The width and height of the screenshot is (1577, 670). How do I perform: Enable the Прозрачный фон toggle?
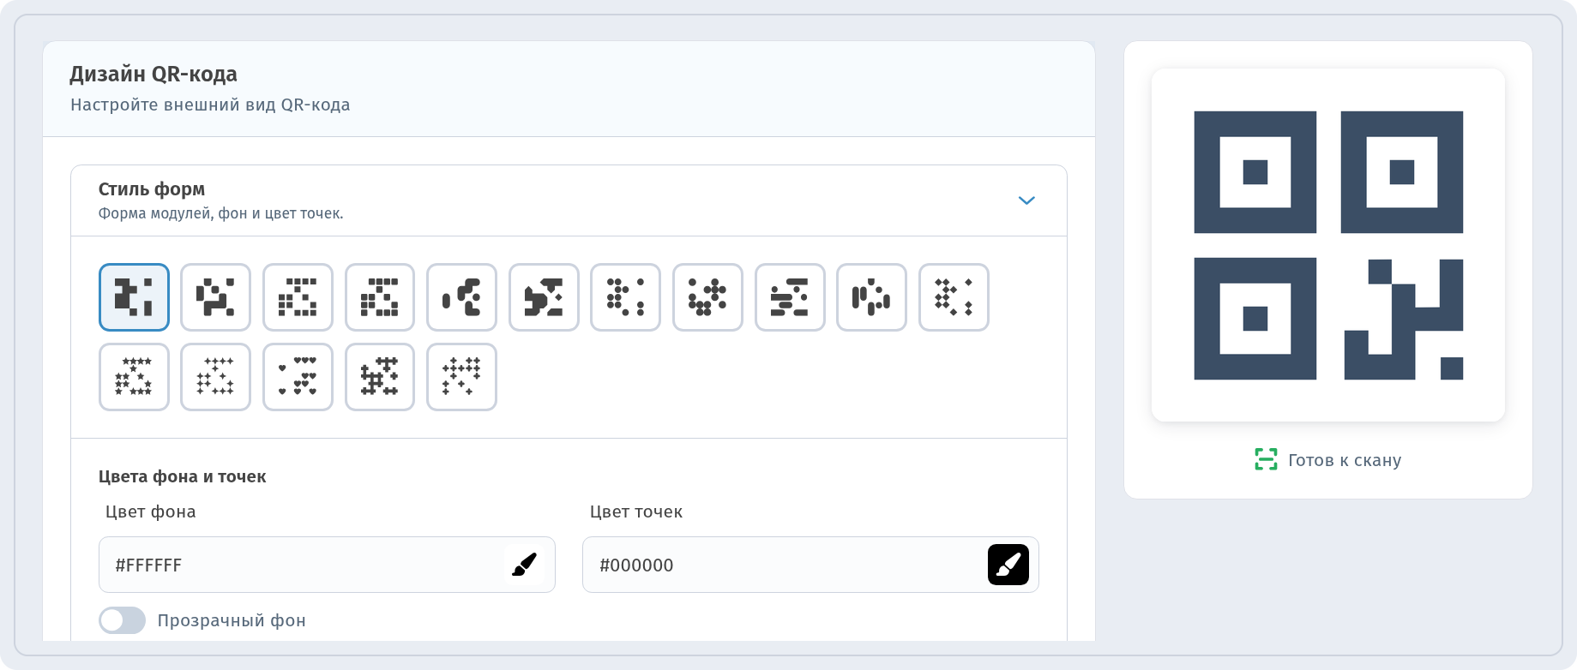click(122, 620)
